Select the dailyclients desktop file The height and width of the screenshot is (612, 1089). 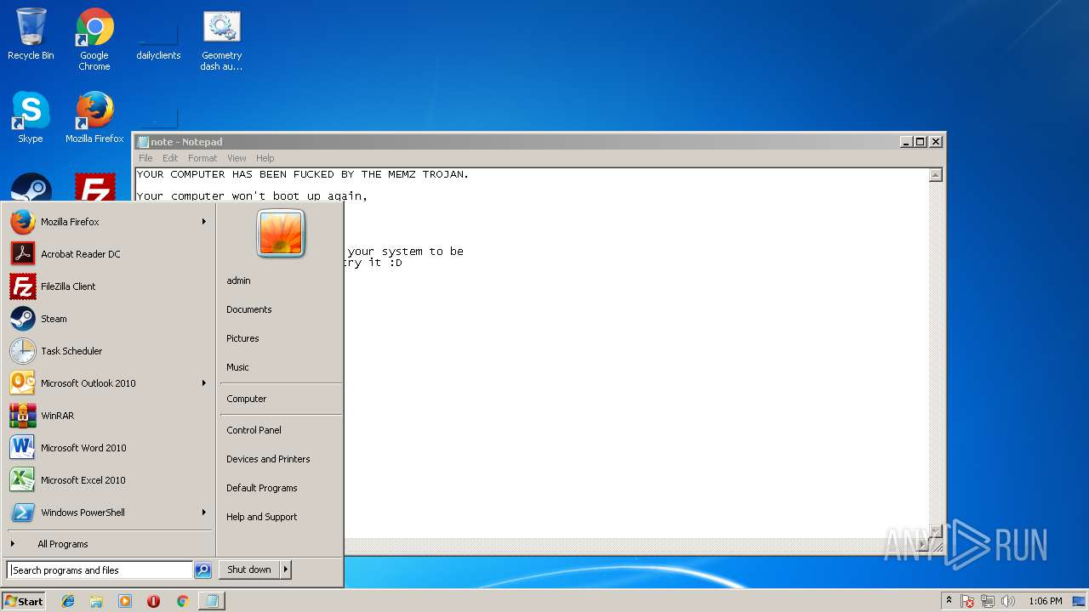[158, 39]
